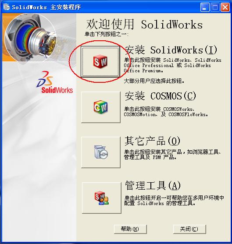Click the red SW cube install button

[x=100, y=62]
